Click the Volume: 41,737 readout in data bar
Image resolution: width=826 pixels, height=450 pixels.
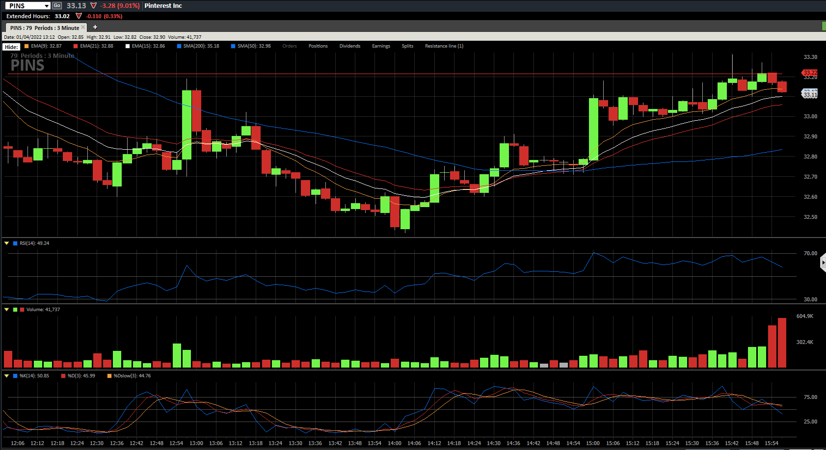click(185, 37)
